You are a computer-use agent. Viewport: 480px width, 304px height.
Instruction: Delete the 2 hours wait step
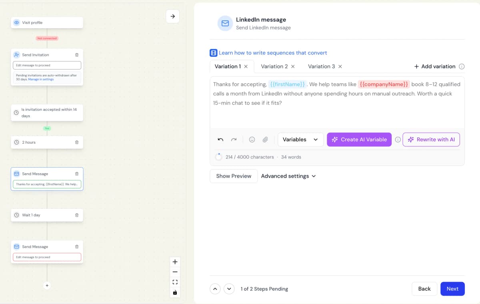[x=77, y=142]
